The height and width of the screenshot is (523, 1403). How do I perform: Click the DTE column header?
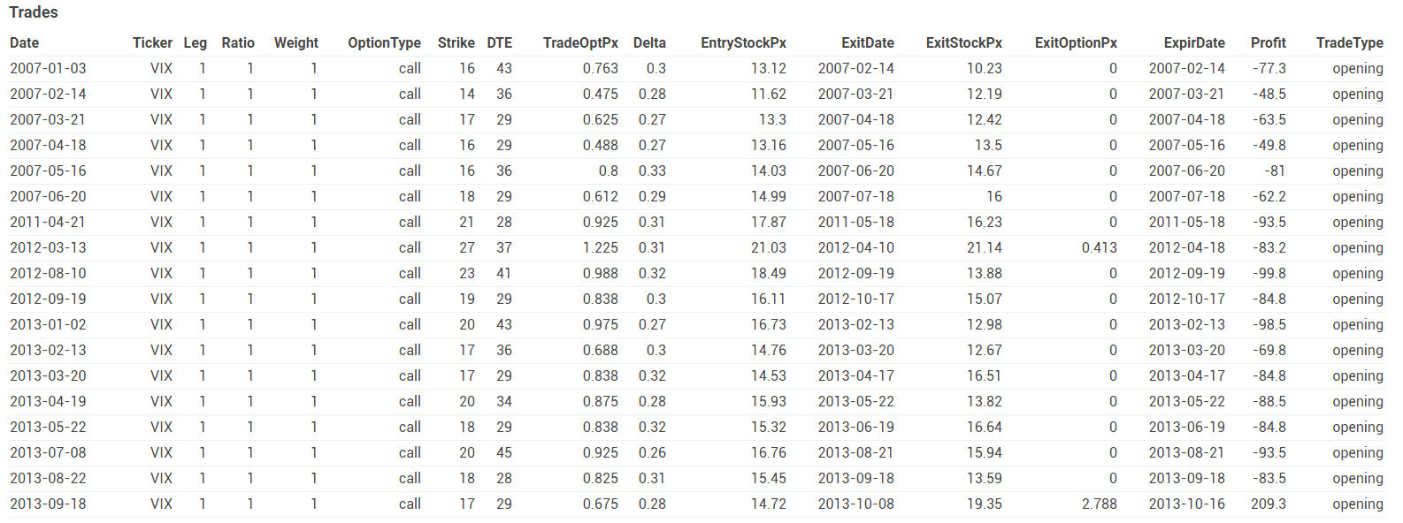(x=500, y=42)
